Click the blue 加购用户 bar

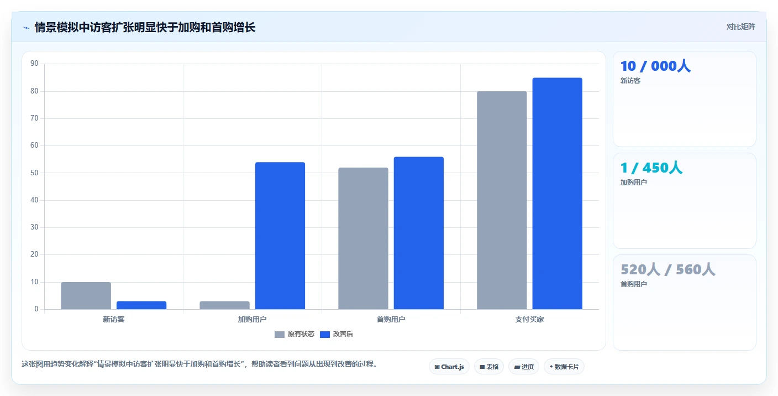point(280,236)
